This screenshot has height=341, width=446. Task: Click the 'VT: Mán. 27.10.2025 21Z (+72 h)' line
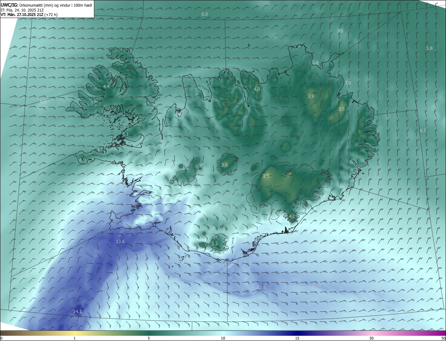(29, 15)
